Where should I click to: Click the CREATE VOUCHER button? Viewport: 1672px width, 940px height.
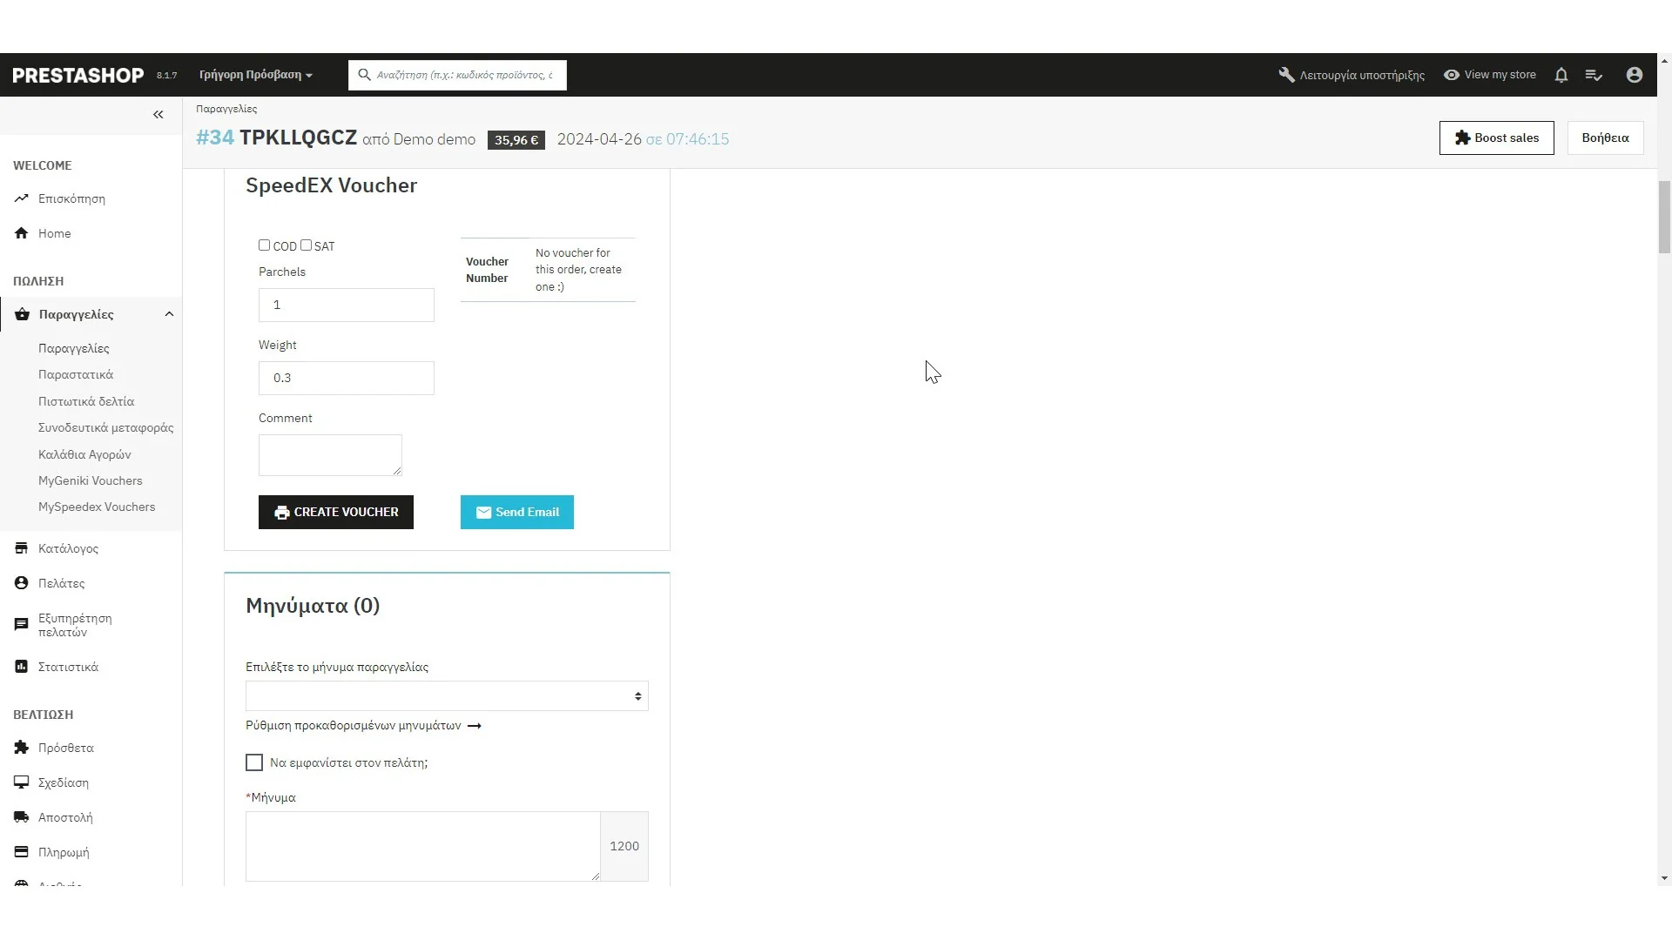point(336,512)
